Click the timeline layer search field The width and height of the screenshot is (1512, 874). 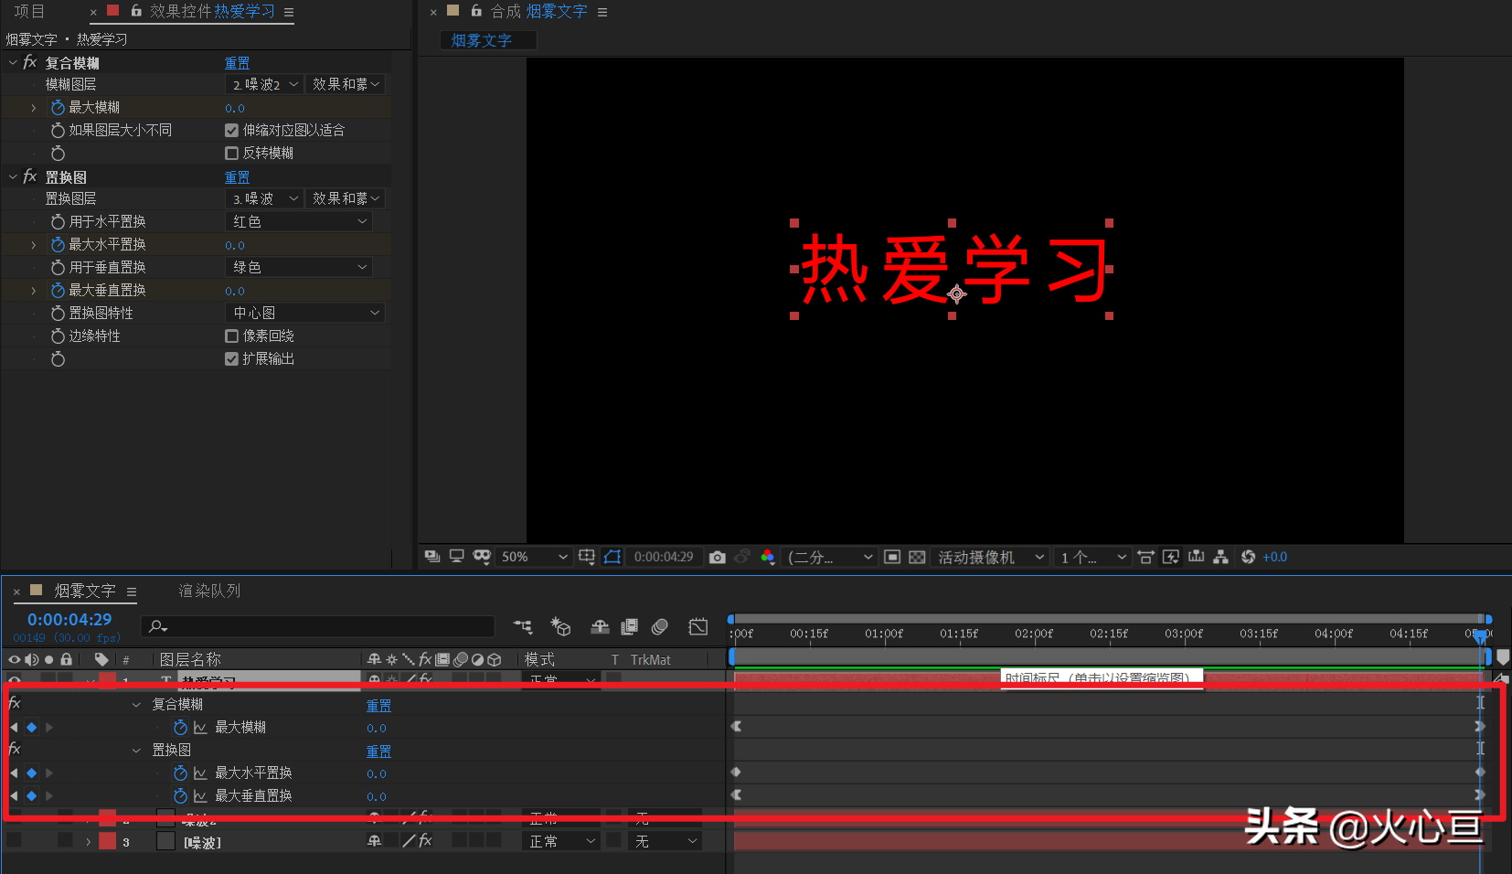[317, 626]
